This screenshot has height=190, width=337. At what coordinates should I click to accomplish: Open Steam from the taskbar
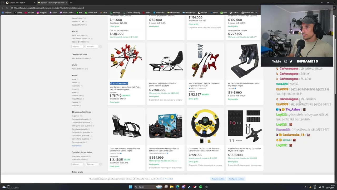189,187
